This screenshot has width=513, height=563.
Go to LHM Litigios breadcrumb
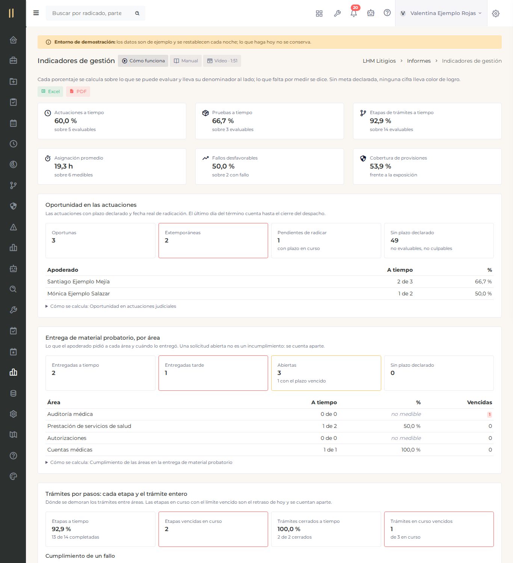(x=379, y=61)
